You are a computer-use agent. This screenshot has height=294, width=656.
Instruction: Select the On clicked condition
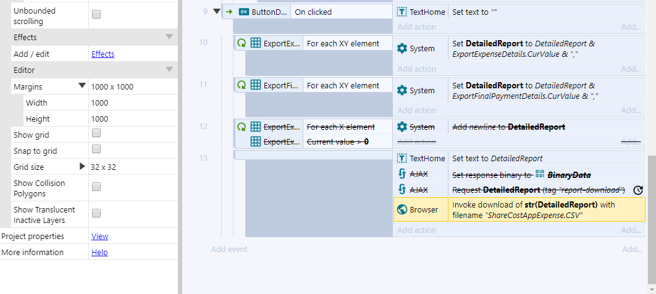(342, 12)
